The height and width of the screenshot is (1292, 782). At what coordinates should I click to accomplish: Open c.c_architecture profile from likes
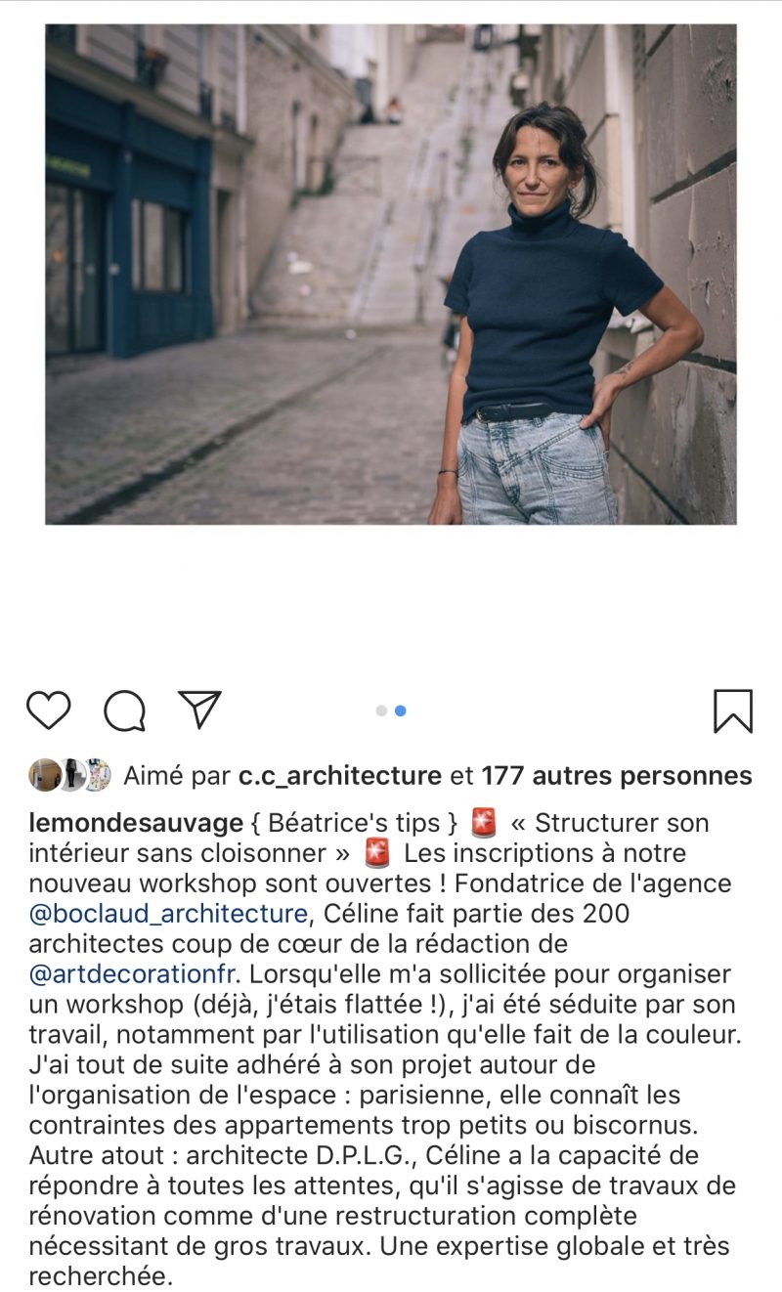[x=340, y=776]
